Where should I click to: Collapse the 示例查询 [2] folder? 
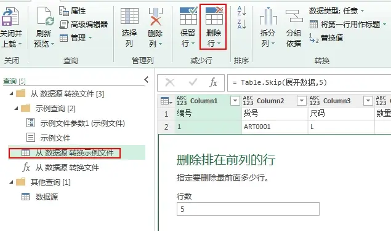(x=16, y=109)
